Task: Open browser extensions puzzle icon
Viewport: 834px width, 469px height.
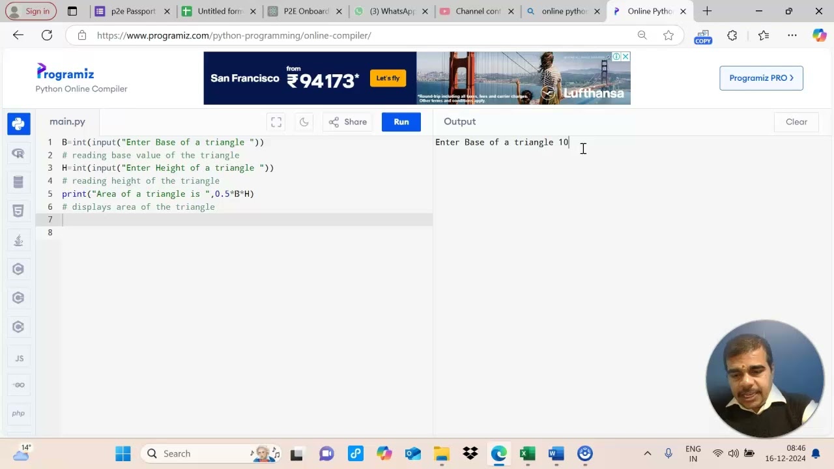Action: pos(732,35)
